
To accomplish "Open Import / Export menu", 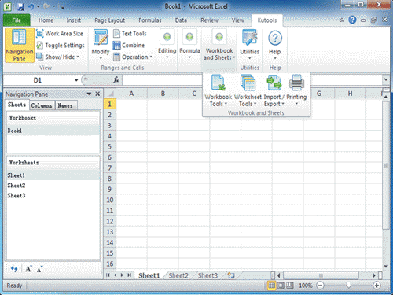I will (274, 90).
